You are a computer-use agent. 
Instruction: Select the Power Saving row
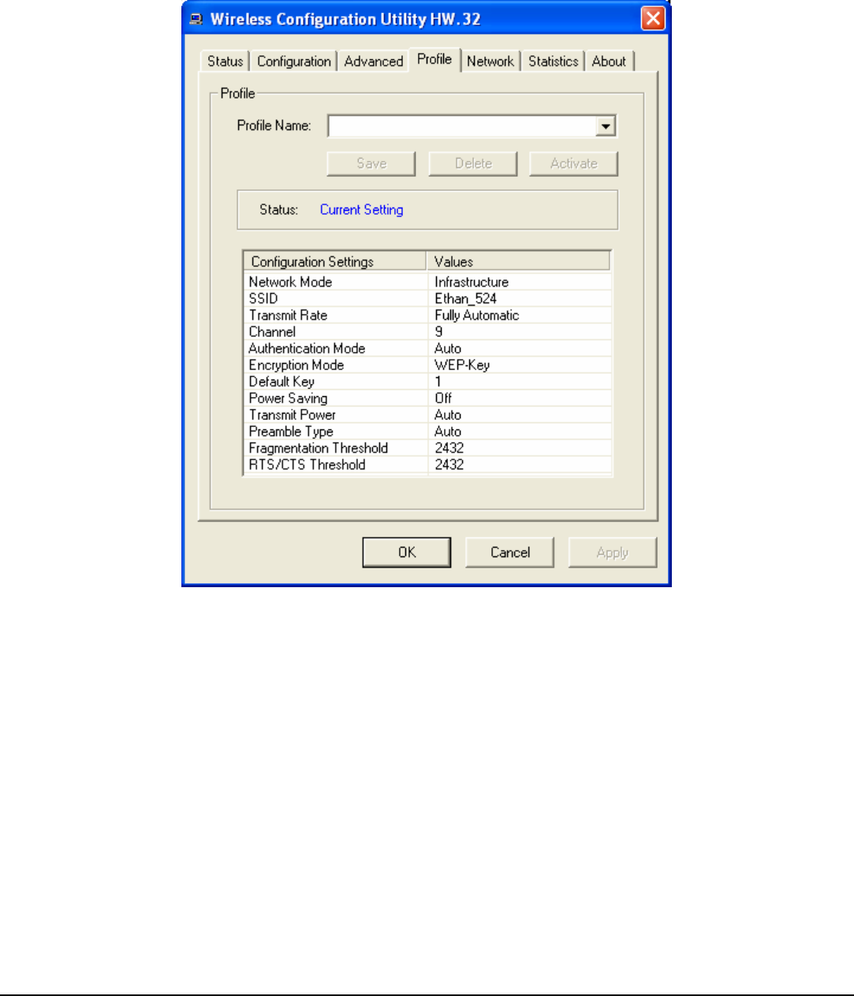(428, 398)
